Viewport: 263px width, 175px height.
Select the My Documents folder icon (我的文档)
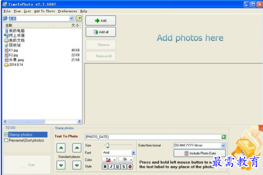tap(6, 40)
